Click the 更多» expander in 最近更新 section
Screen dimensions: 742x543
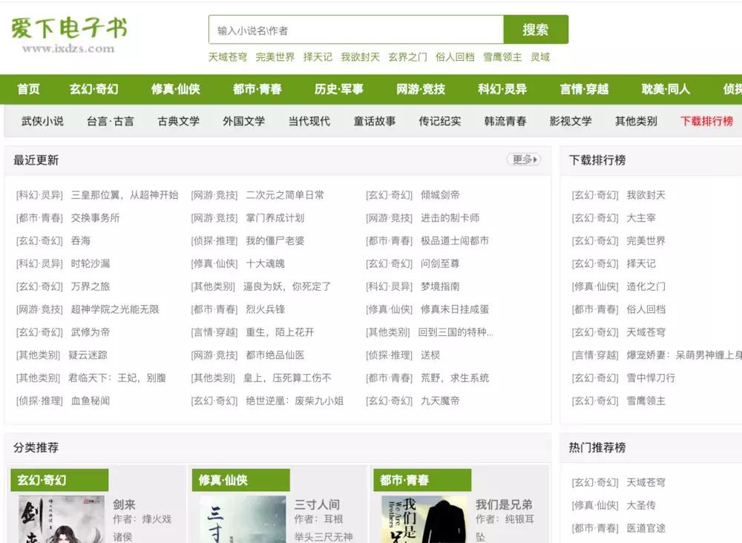[x=524, y=159]
